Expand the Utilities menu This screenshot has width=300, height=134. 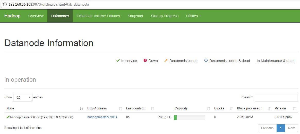[x=194, y=16]
